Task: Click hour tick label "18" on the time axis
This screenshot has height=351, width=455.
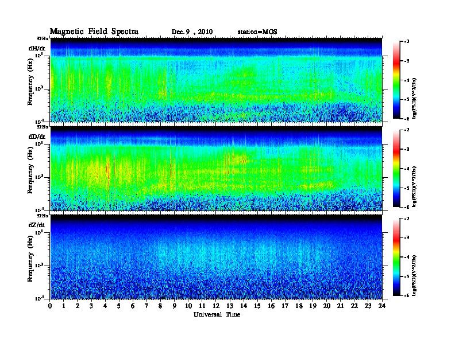Action: [x=299, y=306]
